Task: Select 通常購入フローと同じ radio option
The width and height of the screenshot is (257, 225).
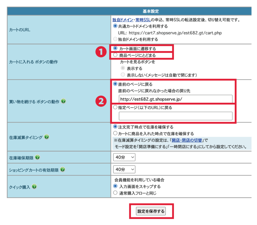Action: point(115,193)
